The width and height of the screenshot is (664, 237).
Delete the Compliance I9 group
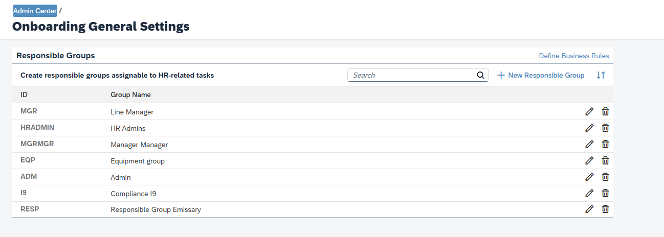(x=605, y=193)
